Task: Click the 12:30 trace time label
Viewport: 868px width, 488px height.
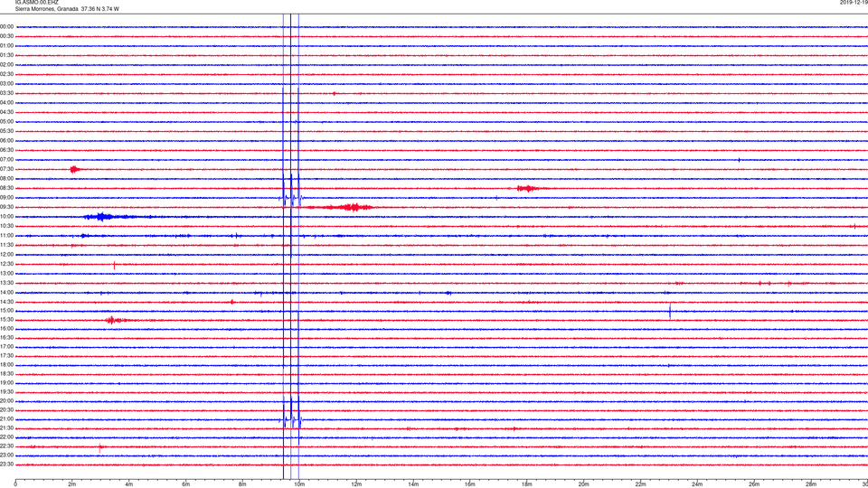Action: pyautogui.click(x=7, y=264)
